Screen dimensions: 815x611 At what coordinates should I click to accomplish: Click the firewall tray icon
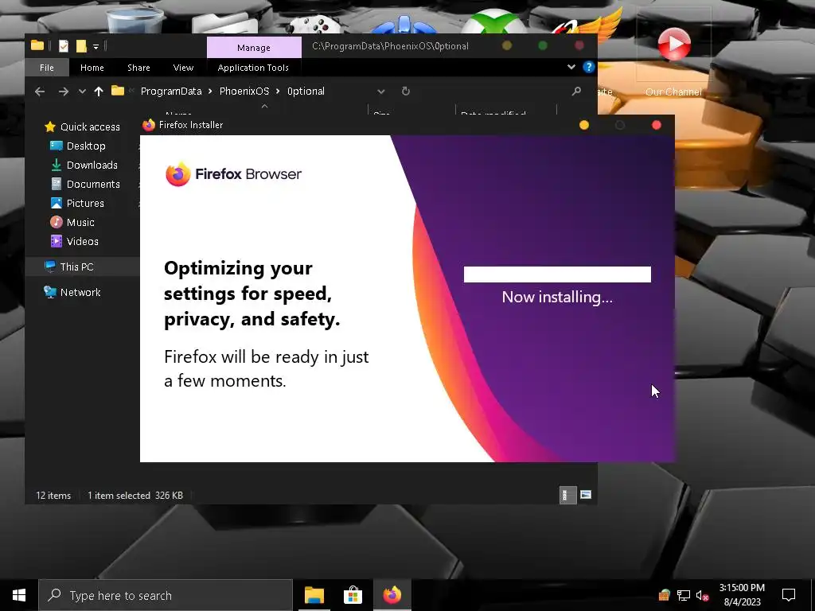(x=664, y=595)
